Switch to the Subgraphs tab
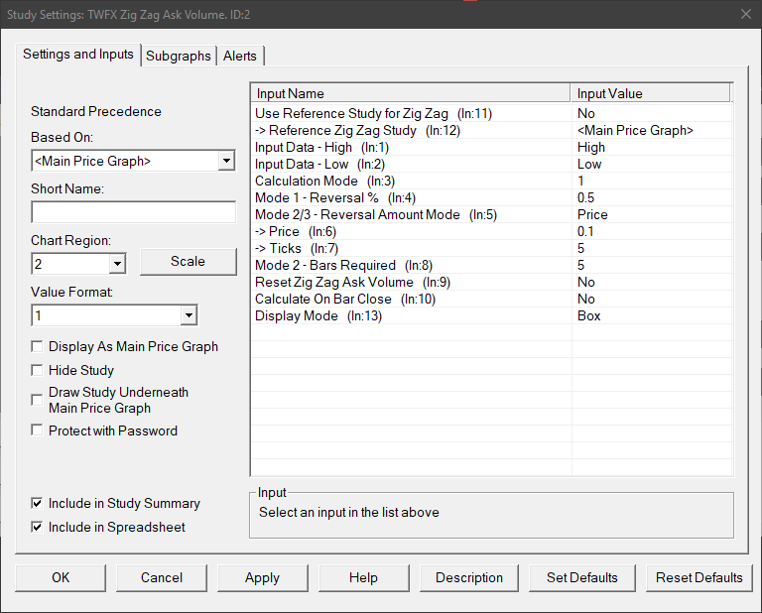This screenshot has height=613, width=762. [x=179, y=56]
